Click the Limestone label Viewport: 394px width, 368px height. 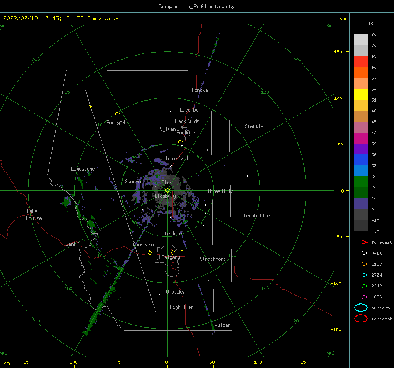point(83,169)
